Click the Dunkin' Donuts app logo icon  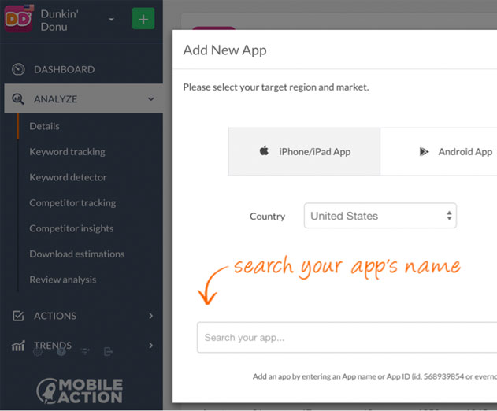click(x=18, y=19)
